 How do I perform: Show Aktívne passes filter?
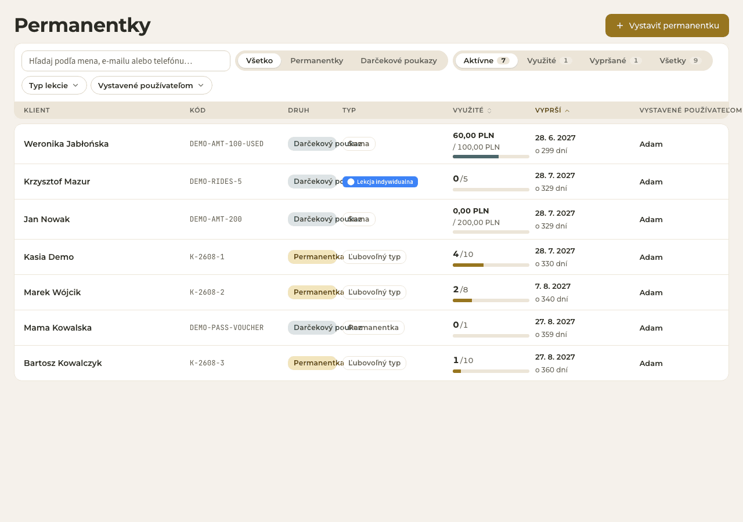[486, 60]
